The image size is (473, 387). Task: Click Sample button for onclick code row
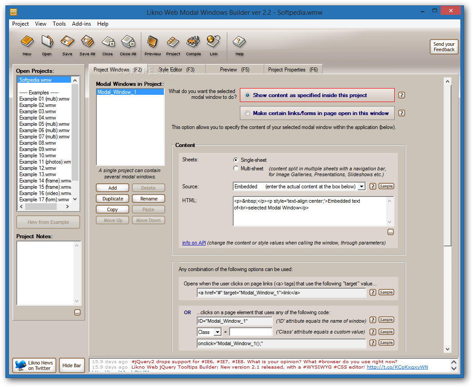387,343
